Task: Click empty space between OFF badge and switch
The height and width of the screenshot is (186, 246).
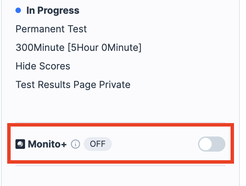Action: point(154,144)
